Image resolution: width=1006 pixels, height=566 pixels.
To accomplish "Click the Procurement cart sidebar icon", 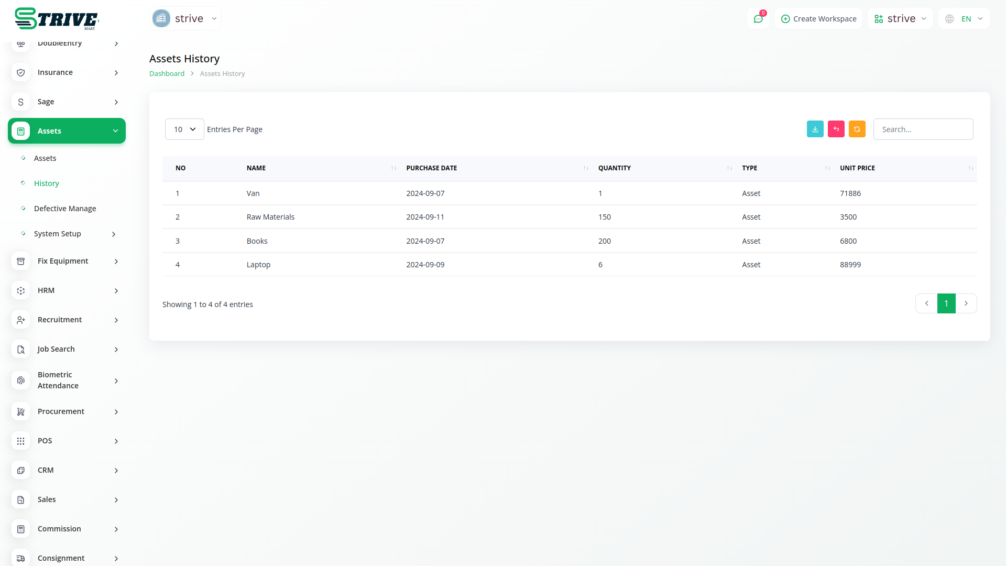I will point(20,411).
